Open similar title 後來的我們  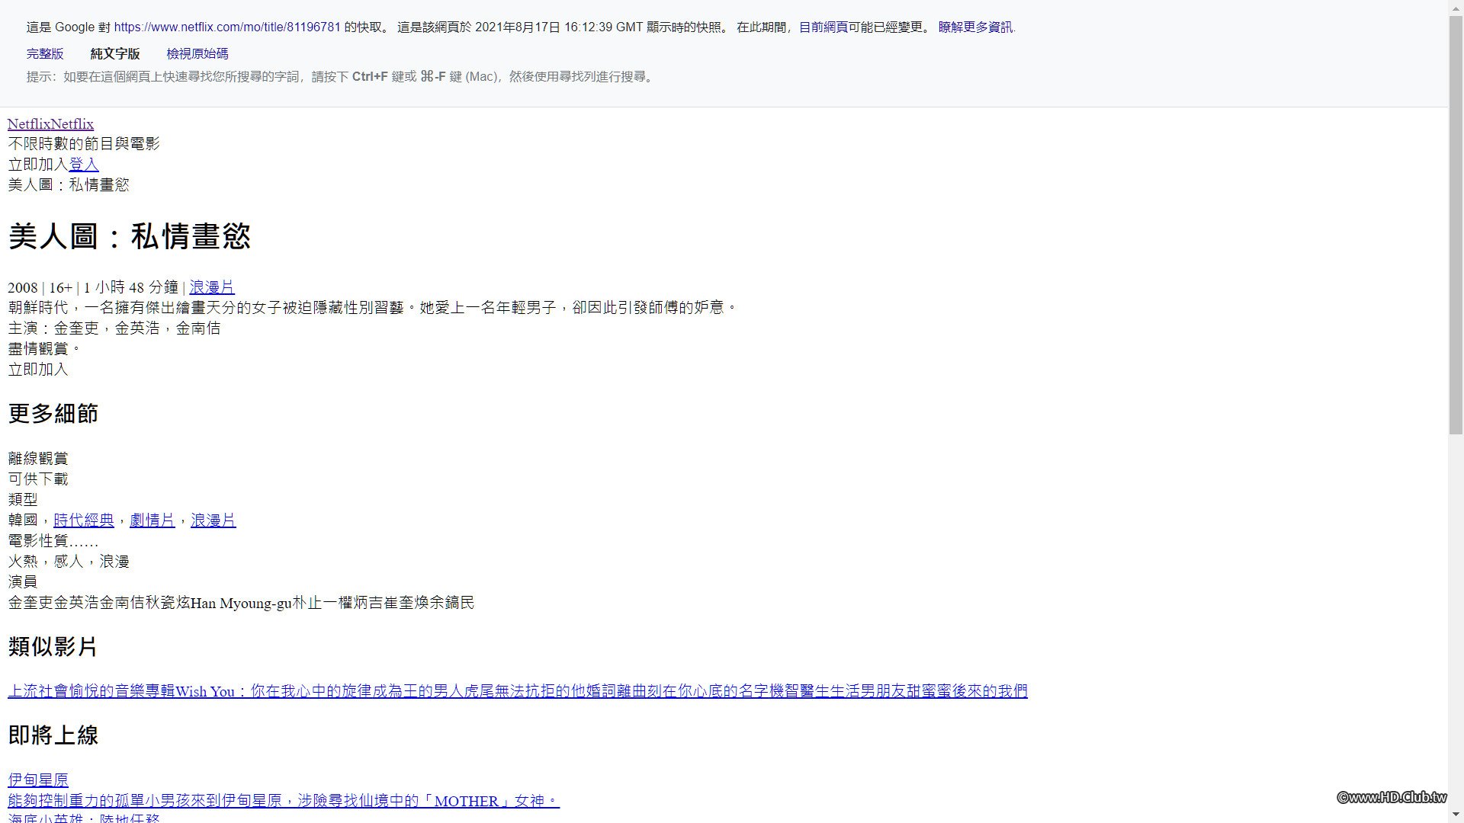click(x=990, y=691)
